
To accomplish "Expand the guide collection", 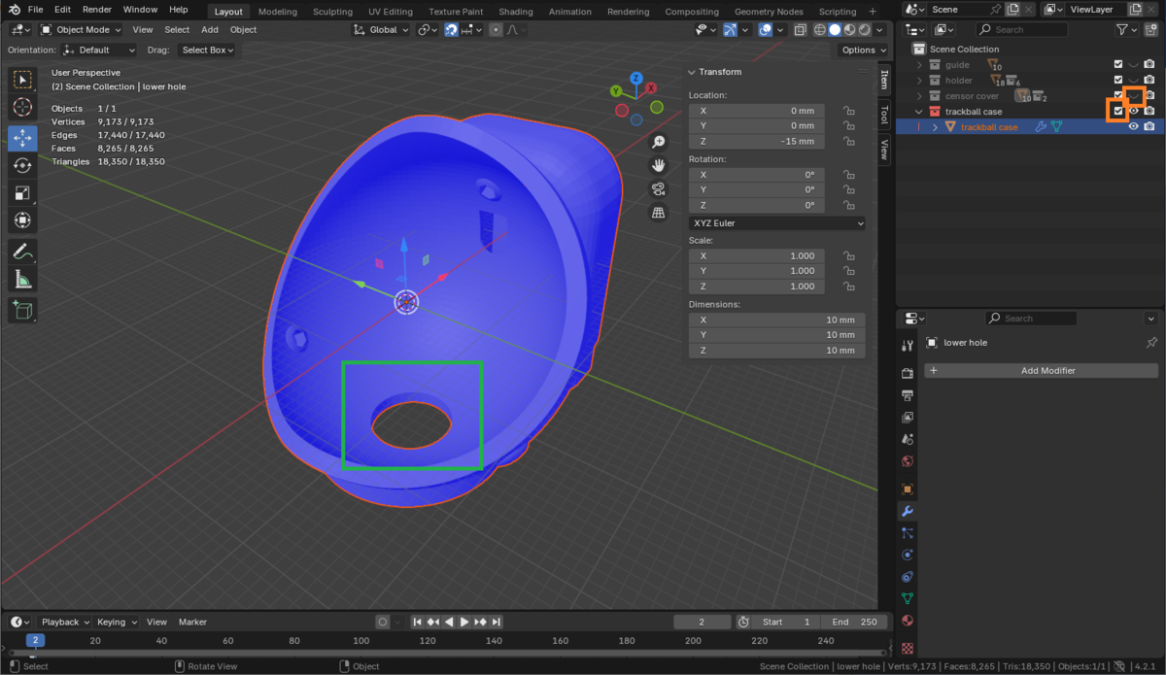I will [x=919, y=65].
